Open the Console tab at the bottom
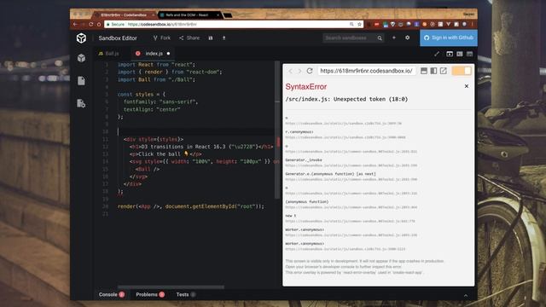The width and height of the screenshot is (546, 307). click(x=112, y=294)
